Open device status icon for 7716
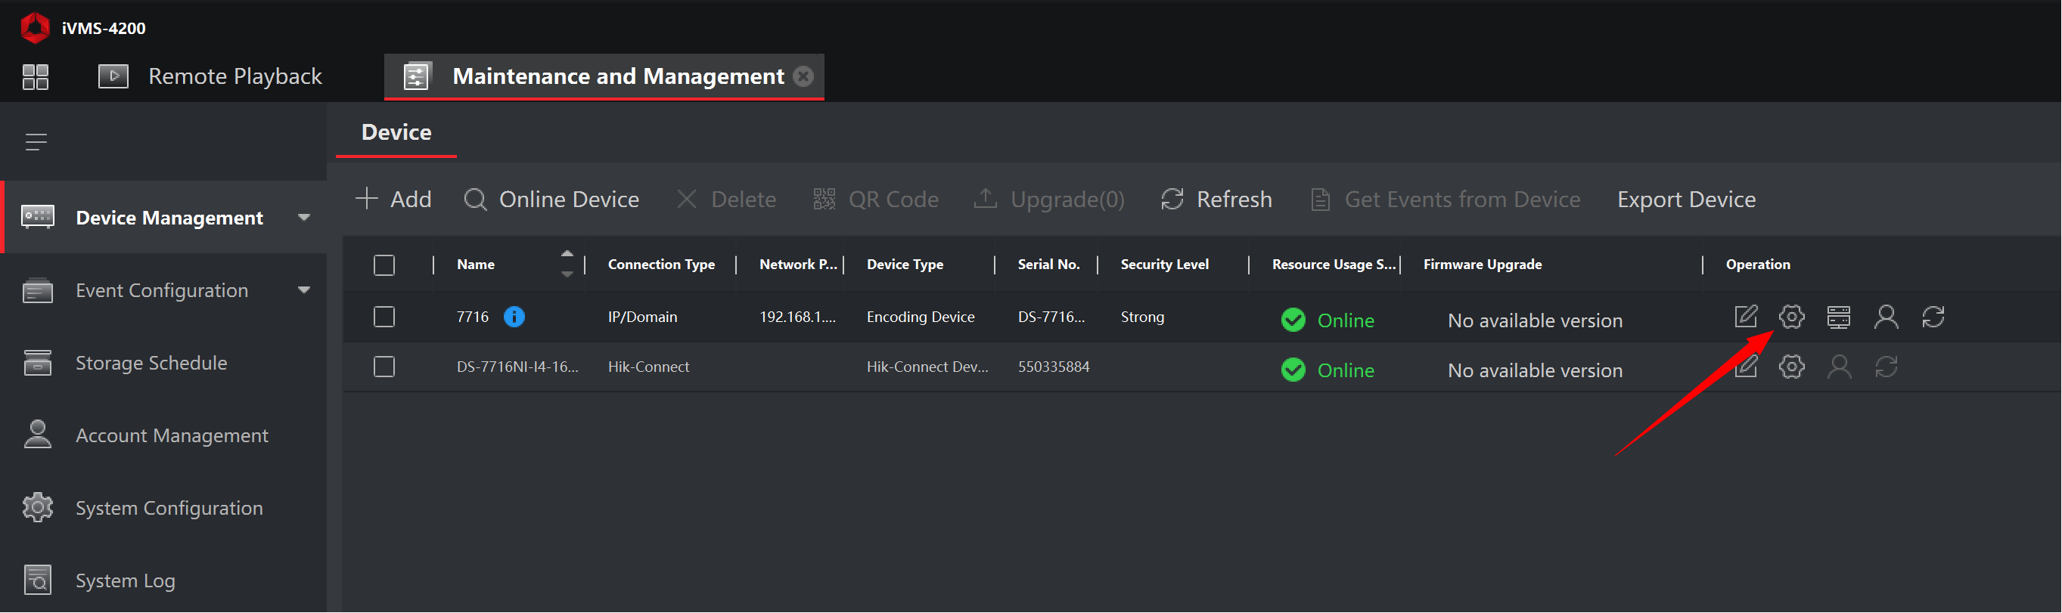Screen dimensions: 2062x613 coord(1838,317)
